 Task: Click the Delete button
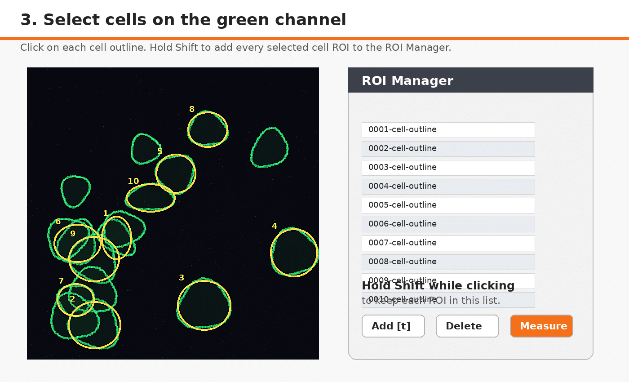[x=467, y=326]
